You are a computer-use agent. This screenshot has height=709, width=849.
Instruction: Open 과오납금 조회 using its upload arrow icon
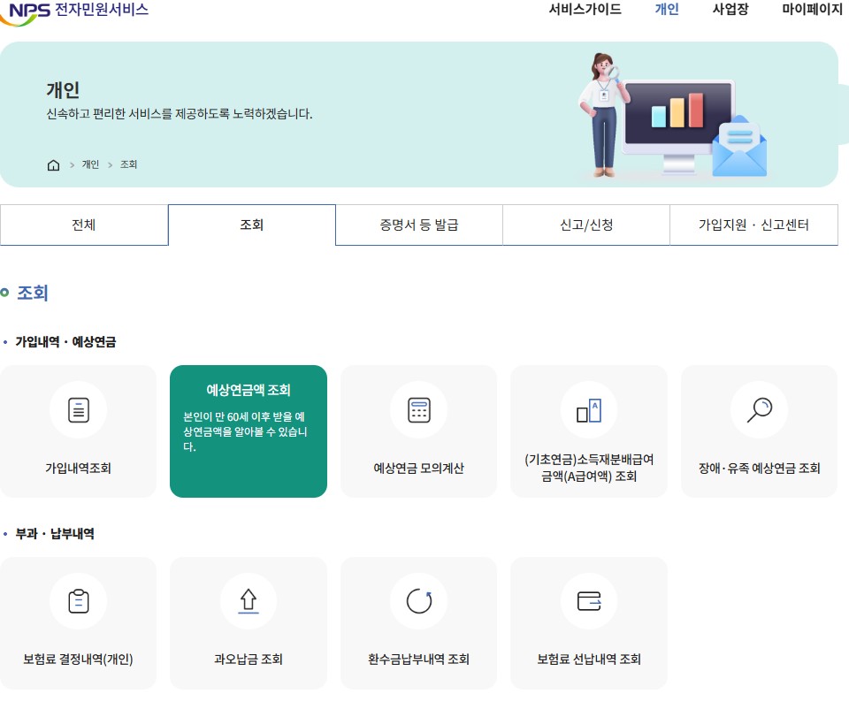tap(249, 601)
